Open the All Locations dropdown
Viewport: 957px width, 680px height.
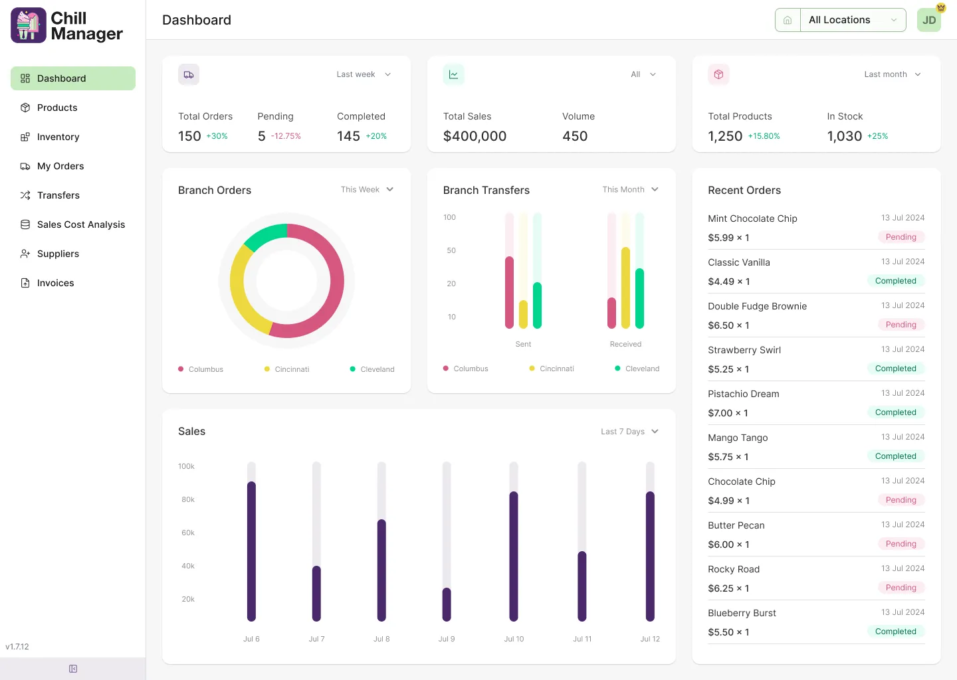(x=853, y=20)
